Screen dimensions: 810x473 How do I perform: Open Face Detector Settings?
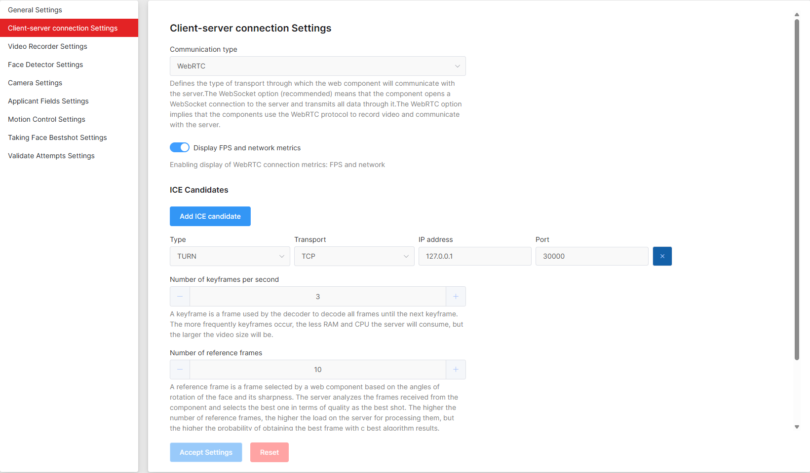[45, 65]
